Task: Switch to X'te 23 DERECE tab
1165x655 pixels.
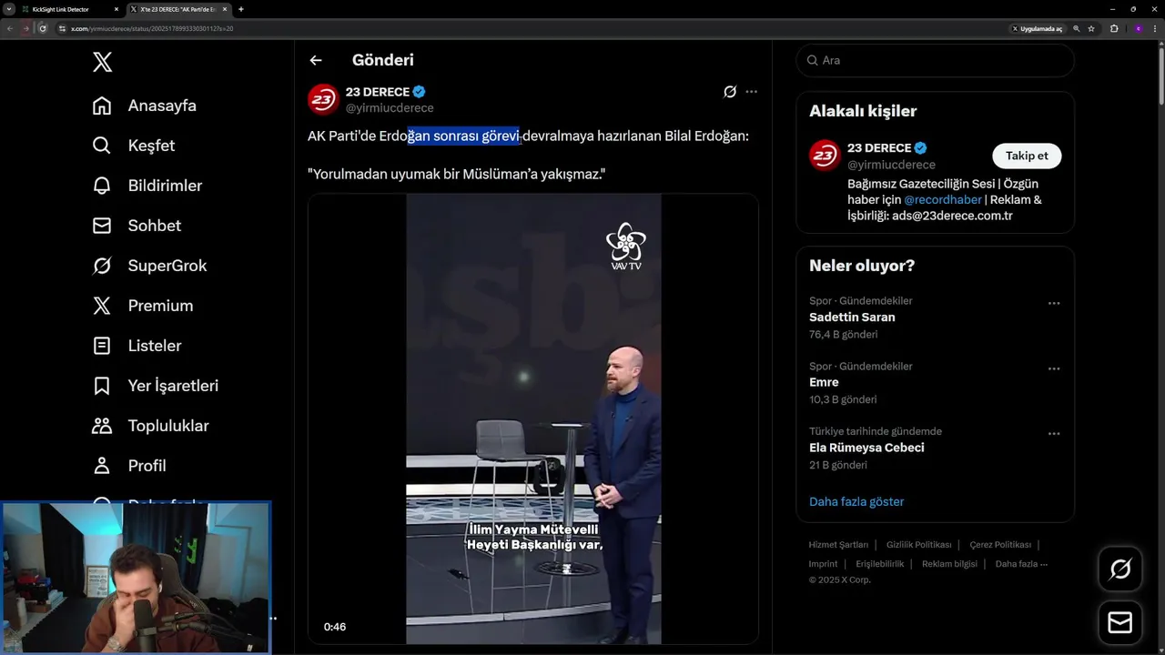Action: 178,9
